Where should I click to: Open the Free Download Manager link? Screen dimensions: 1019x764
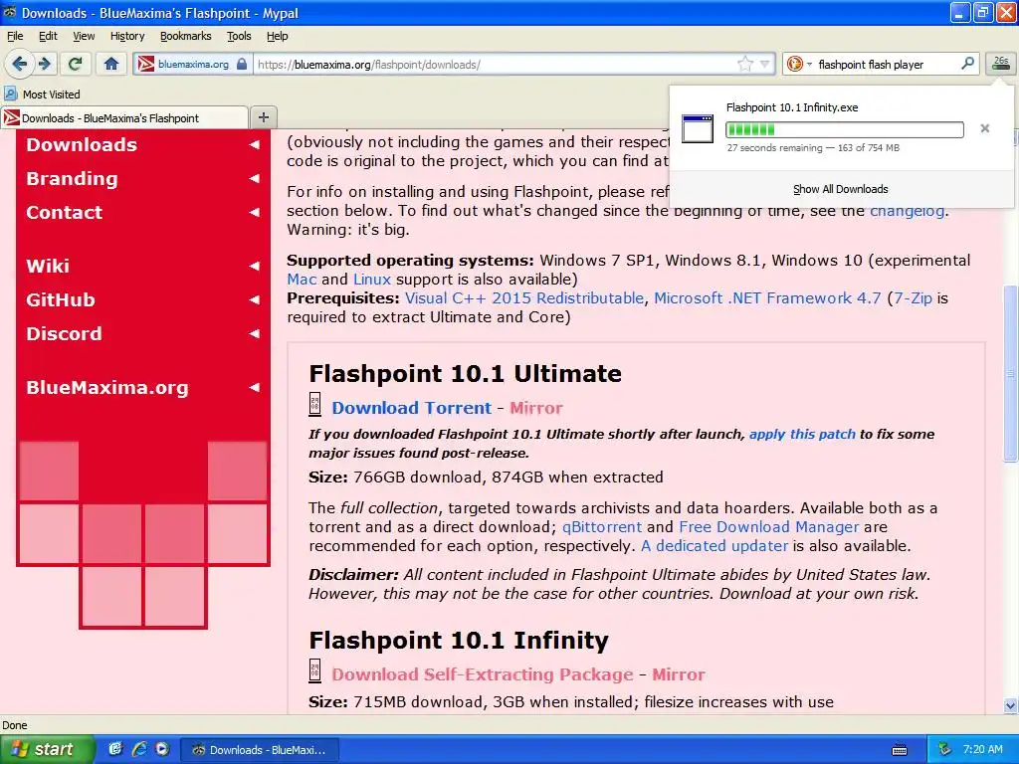[x=769, y=527]
